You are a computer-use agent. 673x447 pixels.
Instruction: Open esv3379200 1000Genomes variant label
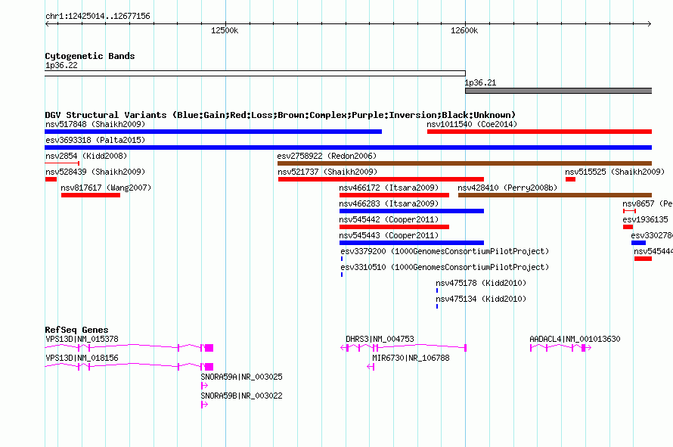point(445,251)
